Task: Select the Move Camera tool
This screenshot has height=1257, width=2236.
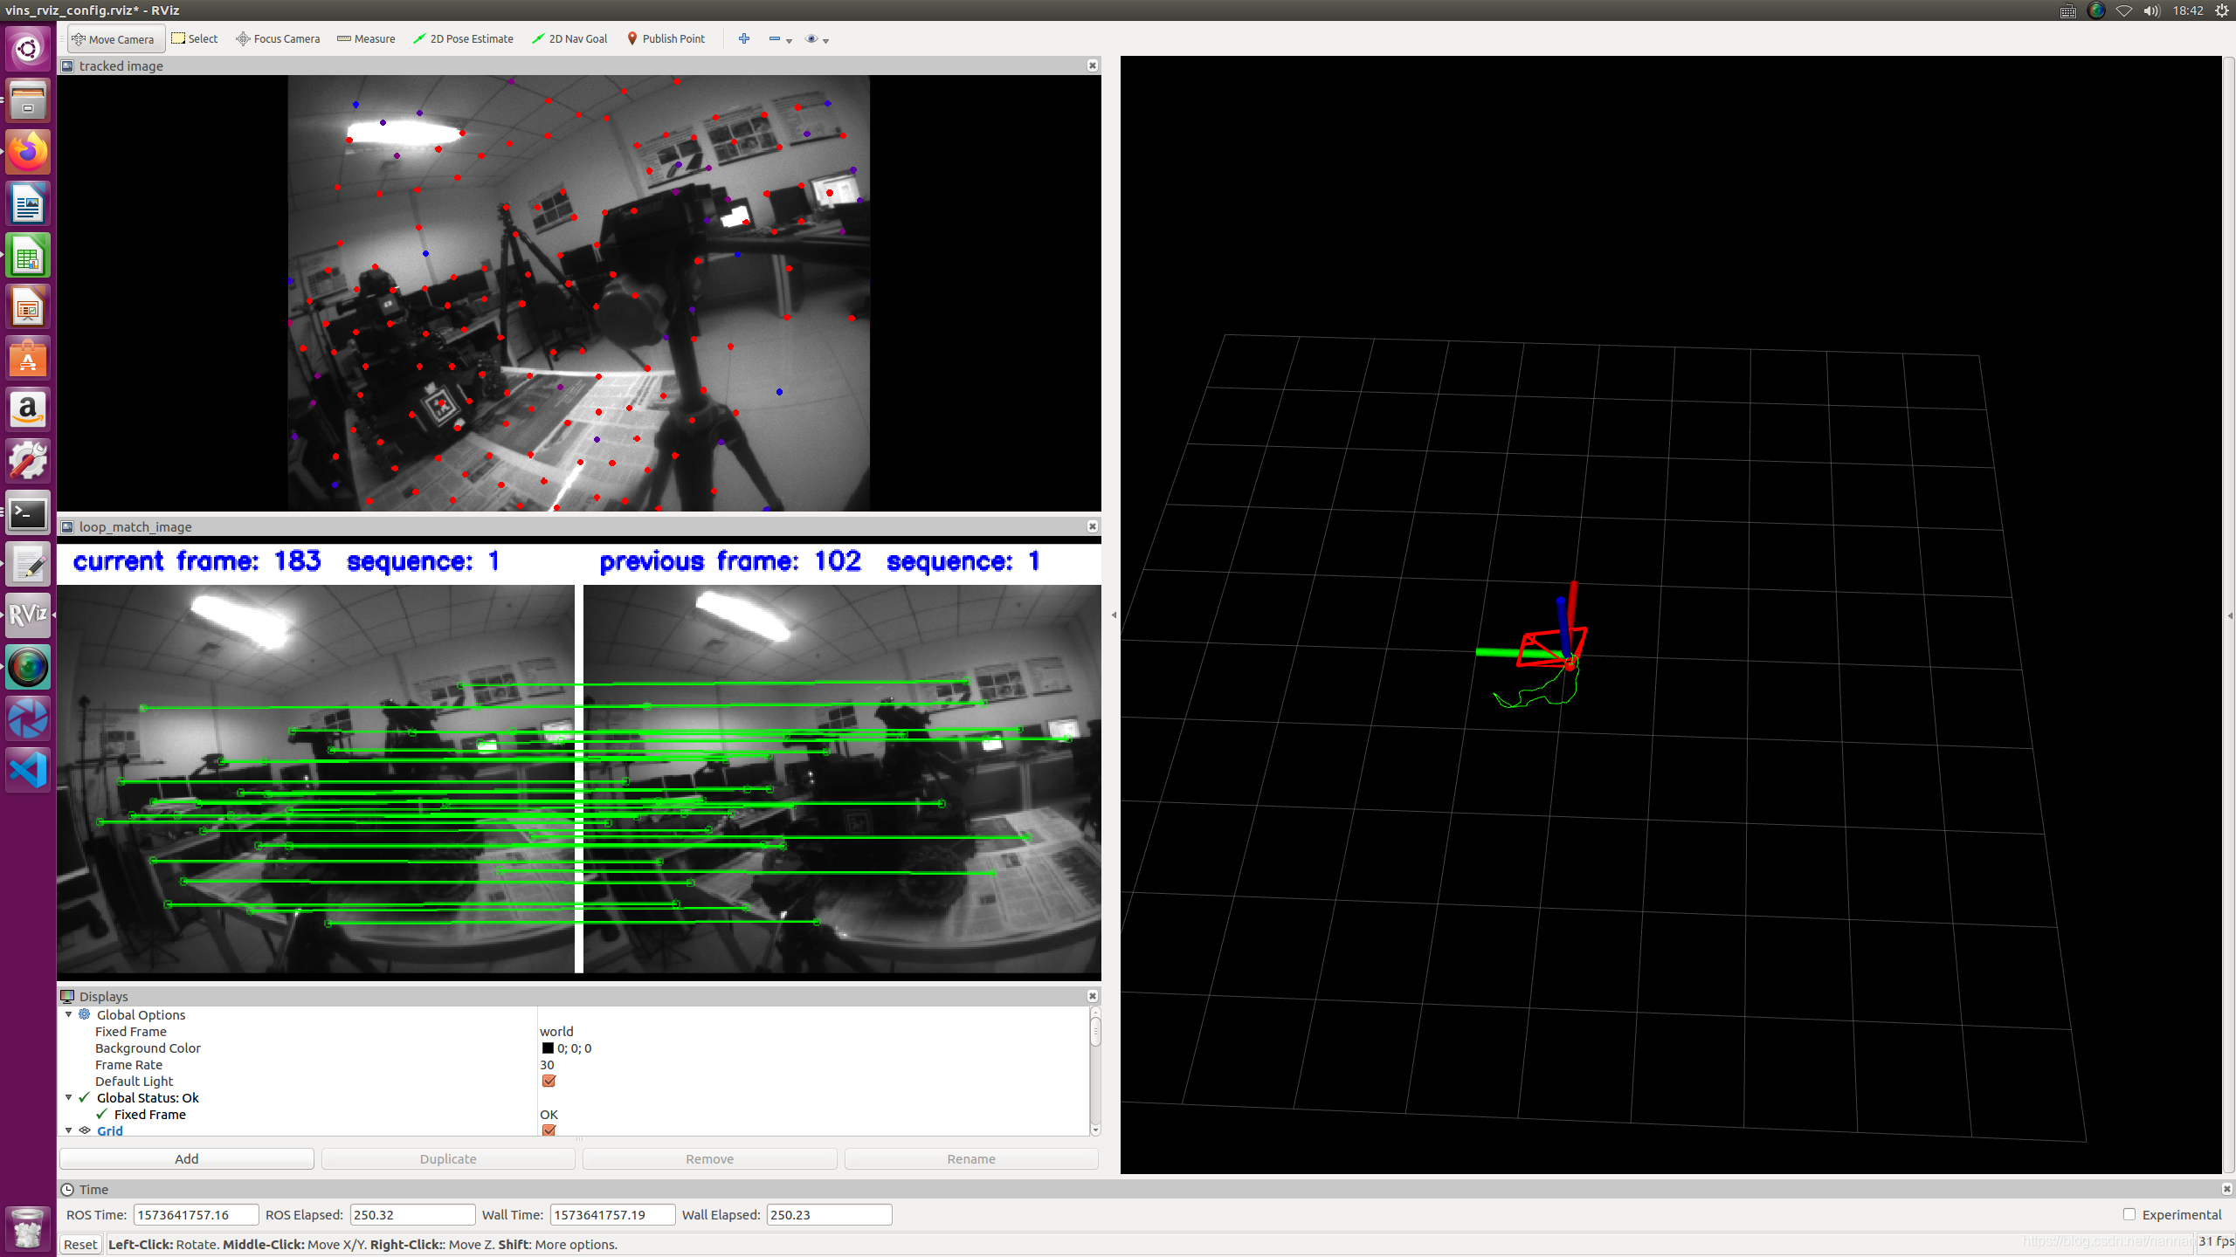Action: click(114, 39)
